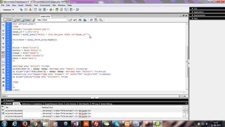
Task: Click the play icon in Results panel
Action: click(x=3, y=107)
